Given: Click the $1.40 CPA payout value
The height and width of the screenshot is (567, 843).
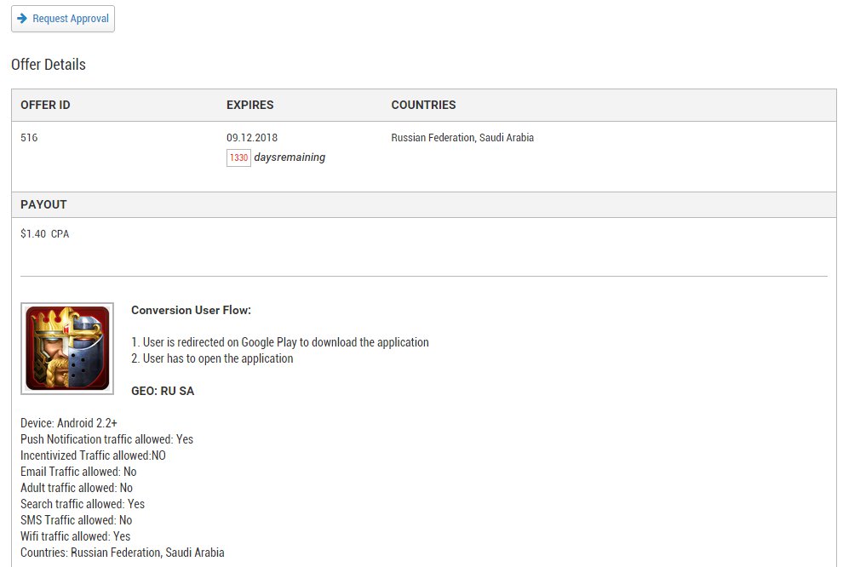Looking at the screenshot, I should [44, 233].
